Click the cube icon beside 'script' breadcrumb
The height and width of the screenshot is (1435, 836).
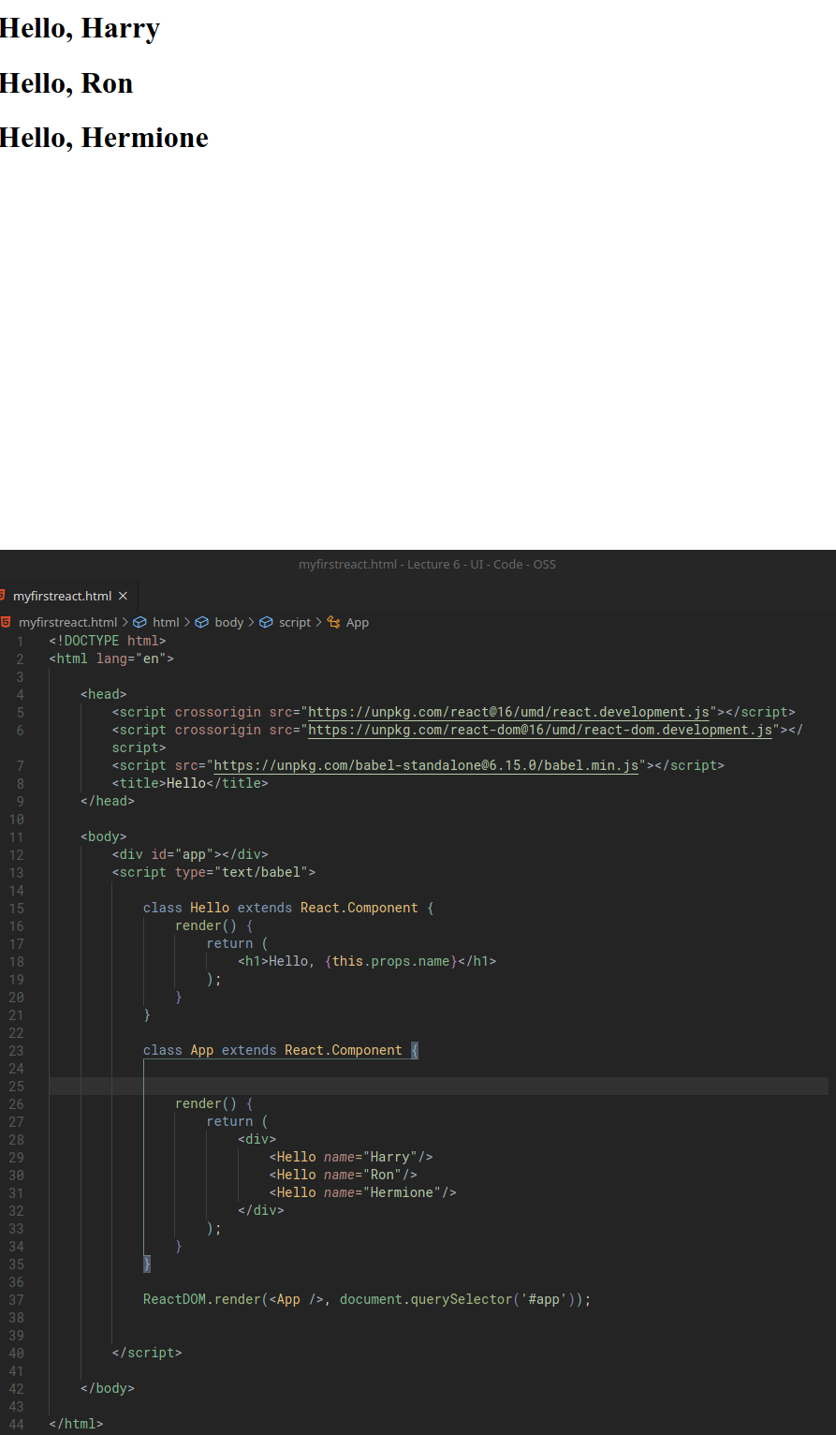pyautogui.click(x=266, y=622)
